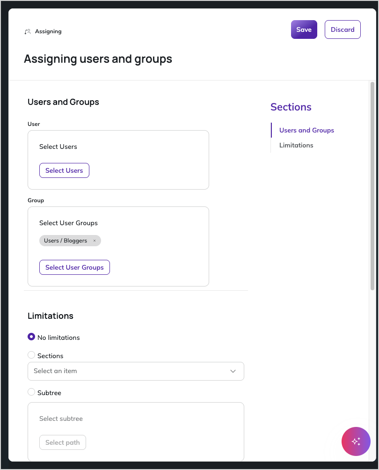Viewport: 379px width, 470px height.
Task: Open the Select an item dropdown
Action: pyautogui.click(x=136, y=371)
